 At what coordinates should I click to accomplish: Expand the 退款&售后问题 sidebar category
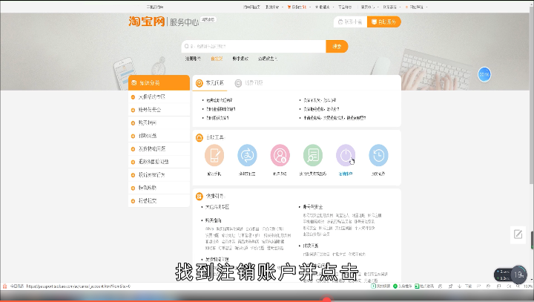click(x=133, y=162)
